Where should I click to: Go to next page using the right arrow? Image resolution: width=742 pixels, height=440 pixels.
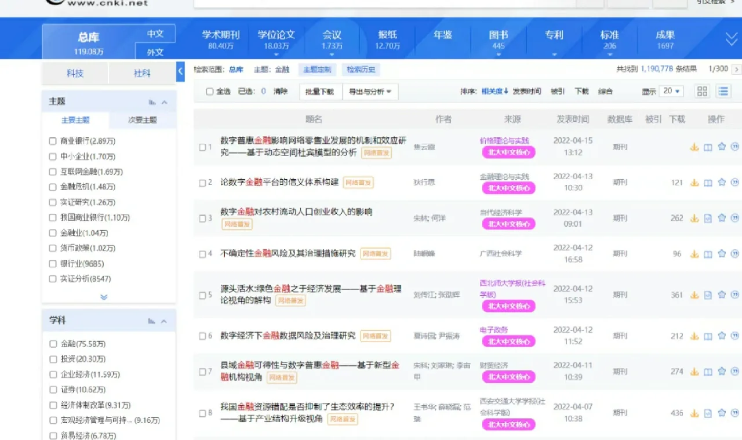(736, 68)
